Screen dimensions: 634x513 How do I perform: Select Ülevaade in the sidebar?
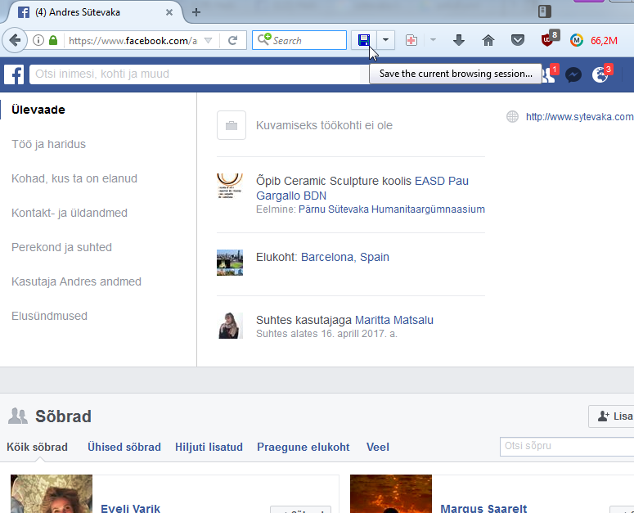pos(38,110)
